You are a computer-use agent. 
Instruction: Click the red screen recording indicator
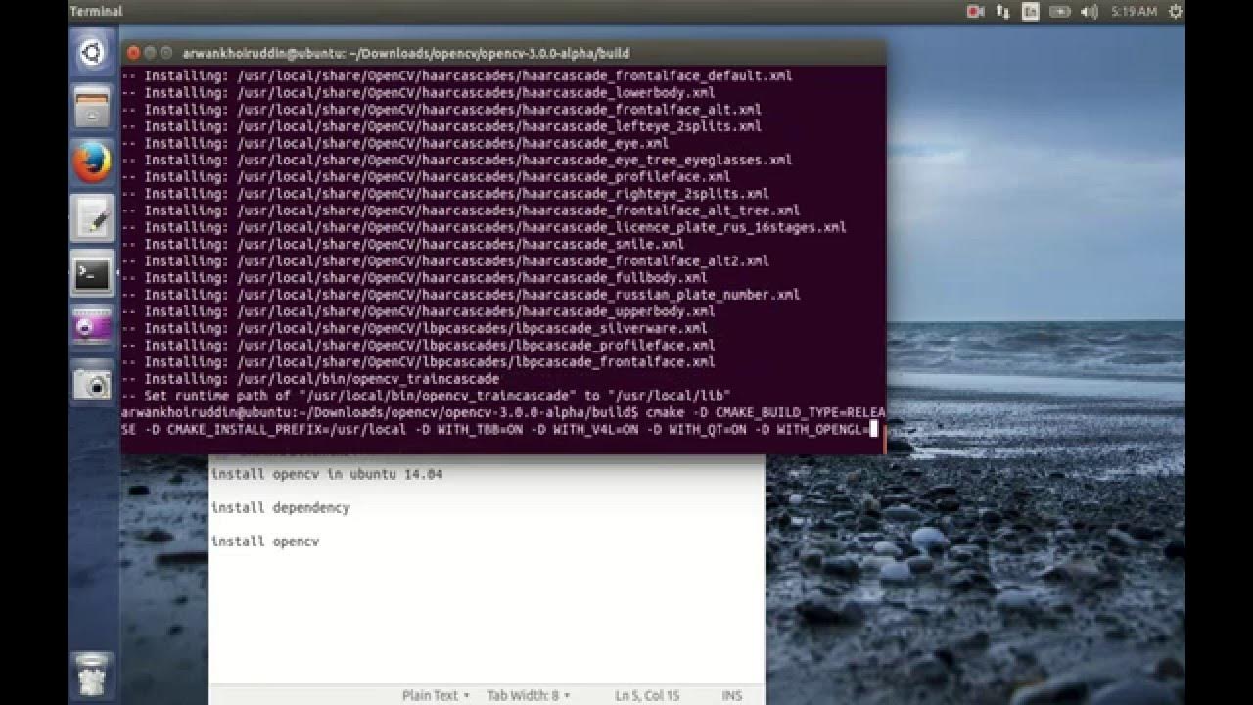pos(975,11)
